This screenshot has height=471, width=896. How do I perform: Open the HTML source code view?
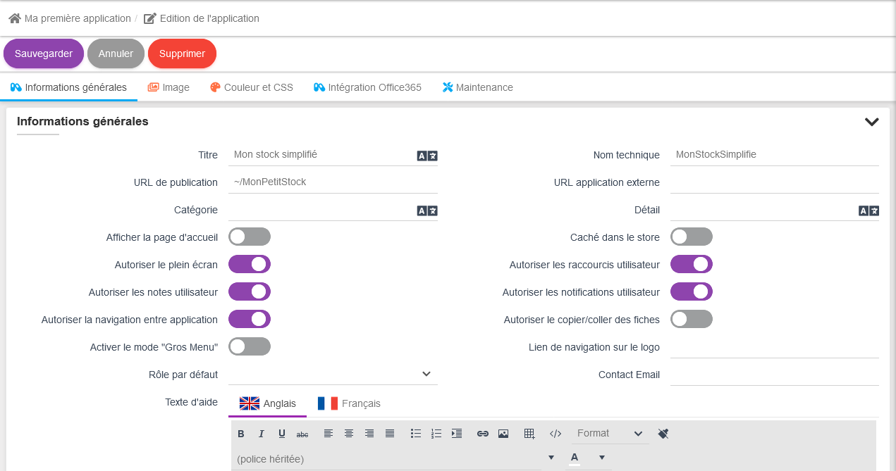(556, 434)
